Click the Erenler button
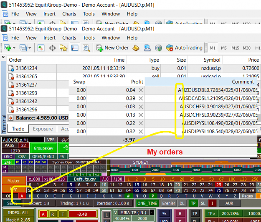Screen dimensions: 261x222 [169, 203]
